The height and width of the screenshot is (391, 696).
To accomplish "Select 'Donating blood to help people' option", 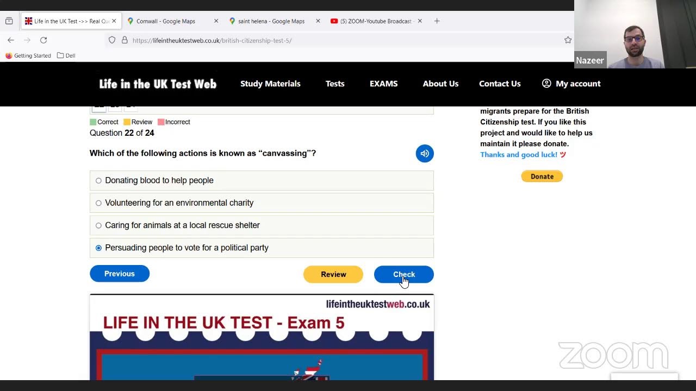I will click(262, 180).
